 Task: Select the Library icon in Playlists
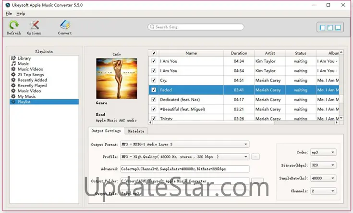[x=13, y=58]
